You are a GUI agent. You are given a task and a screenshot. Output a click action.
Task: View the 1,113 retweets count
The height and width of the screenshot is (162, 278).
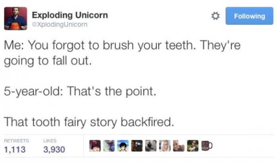(x=15, y=150)
